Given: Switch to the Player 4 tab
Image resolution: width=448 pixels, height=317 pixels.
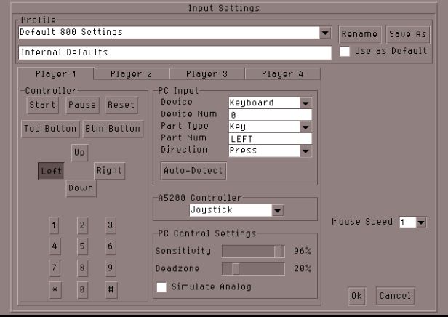Looking at the screenshot, I should tap(283, 74).
